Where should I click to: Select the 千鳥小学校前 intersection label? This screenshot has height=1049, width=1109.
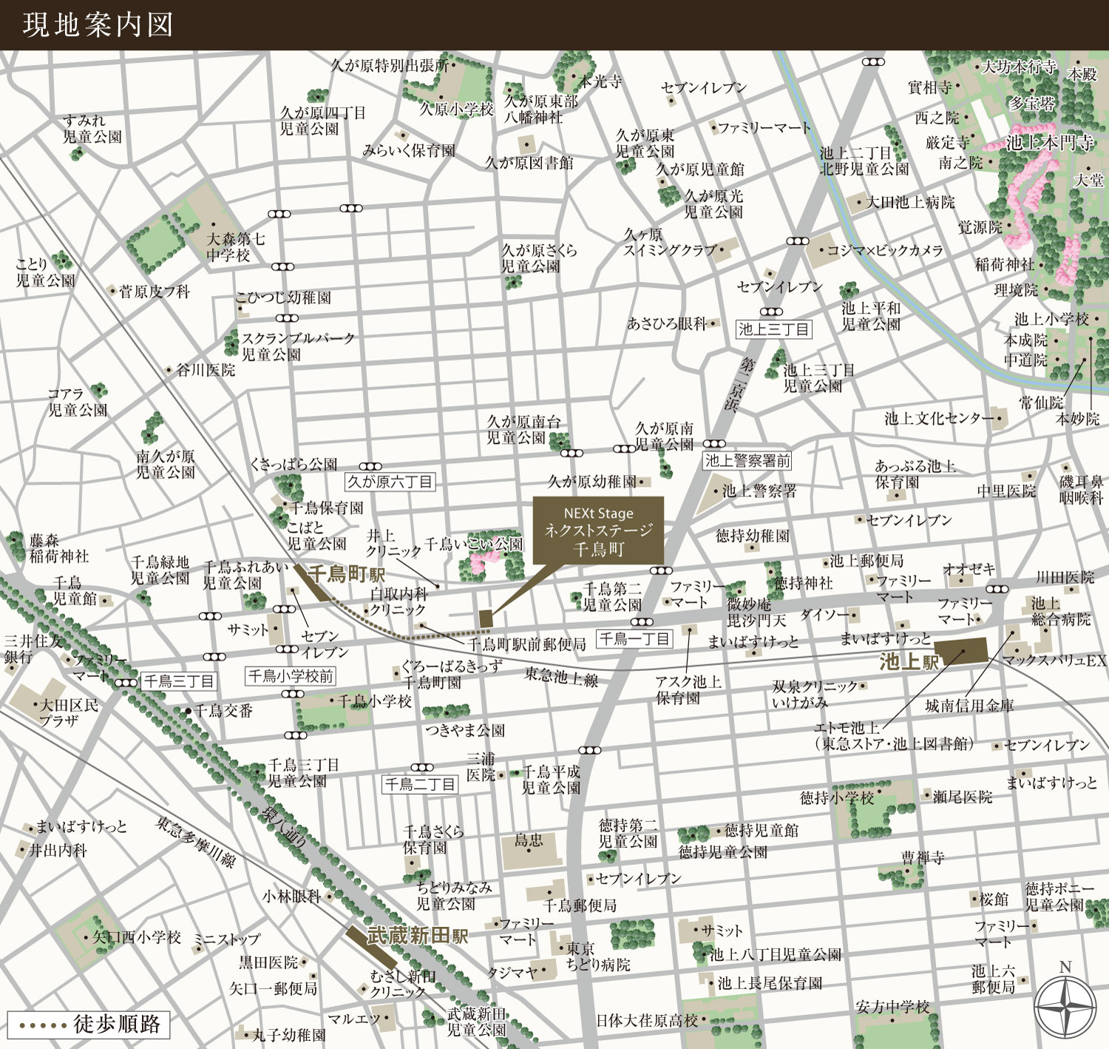coord(291,675)
